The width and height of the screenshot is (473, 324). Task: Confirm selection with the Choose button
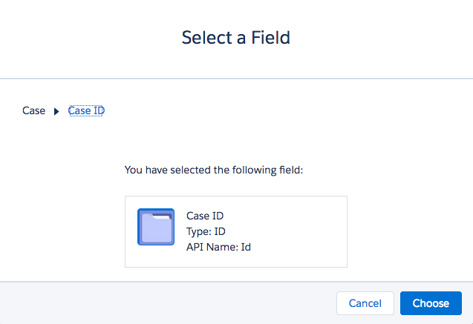[431, 302]
